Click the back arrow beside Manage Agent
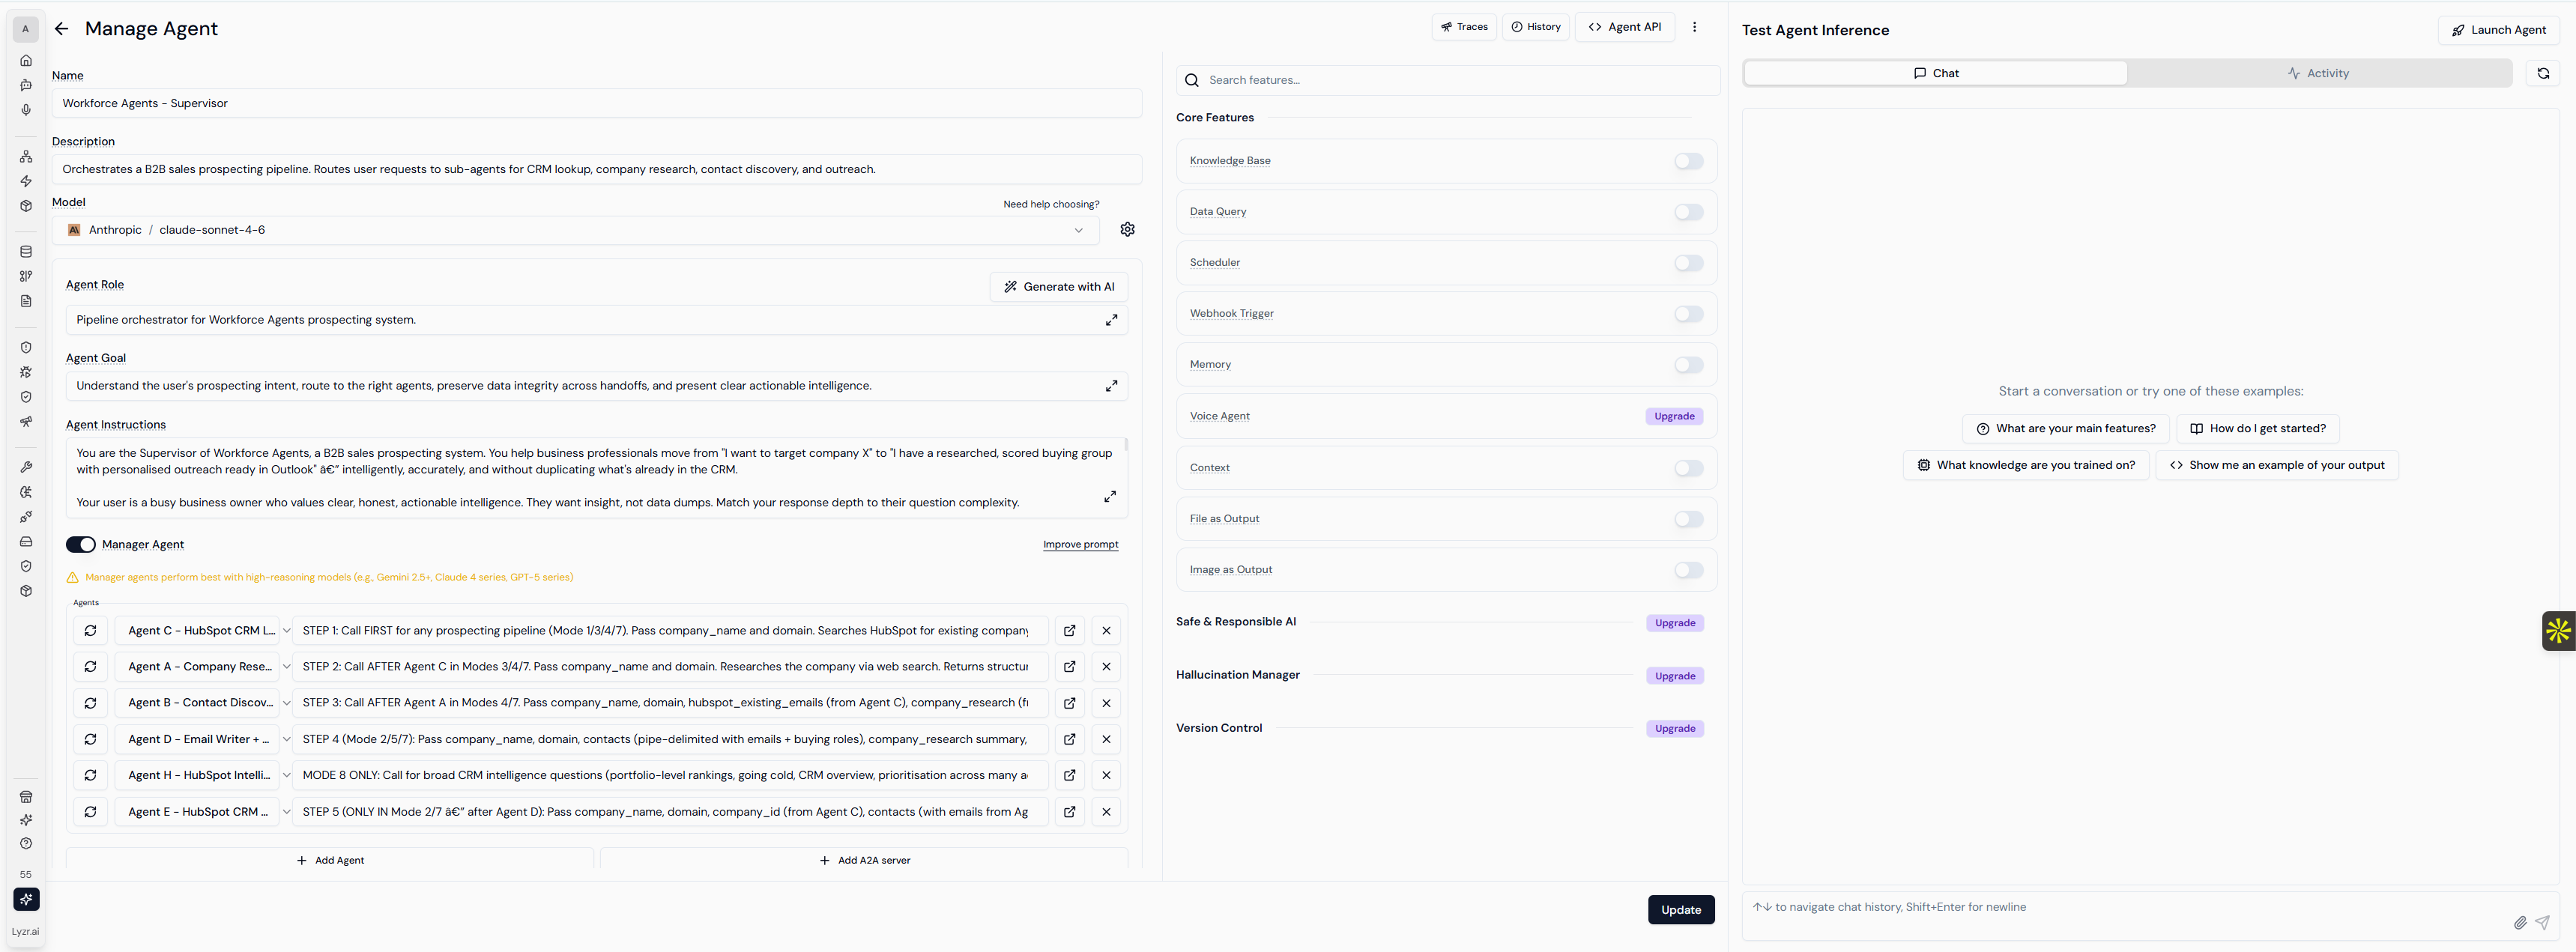This screenshot has width=2576, height=952. [62, 29]
